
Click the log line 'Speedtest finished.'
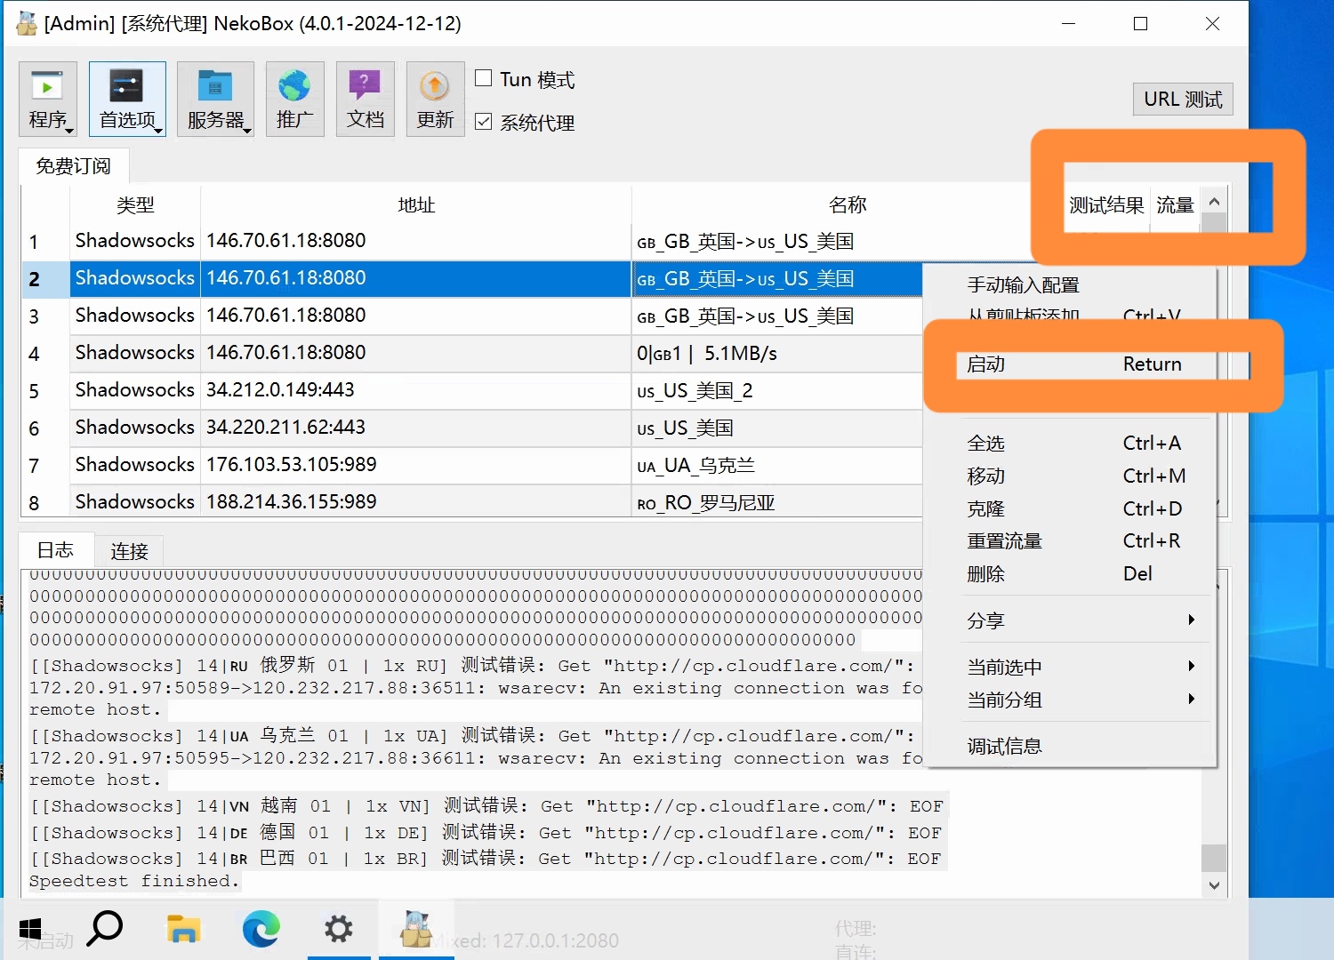[134, 881]
